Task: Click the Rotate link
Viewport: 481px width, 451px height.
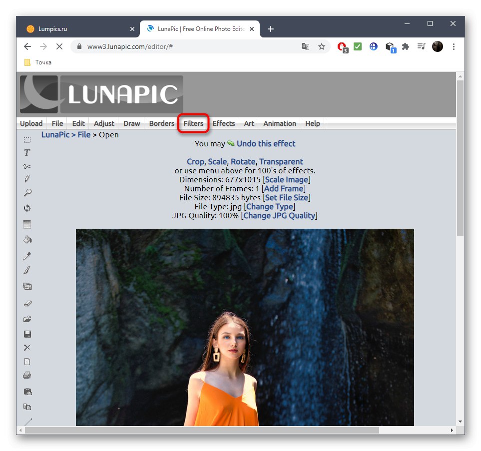Action: 243,162
